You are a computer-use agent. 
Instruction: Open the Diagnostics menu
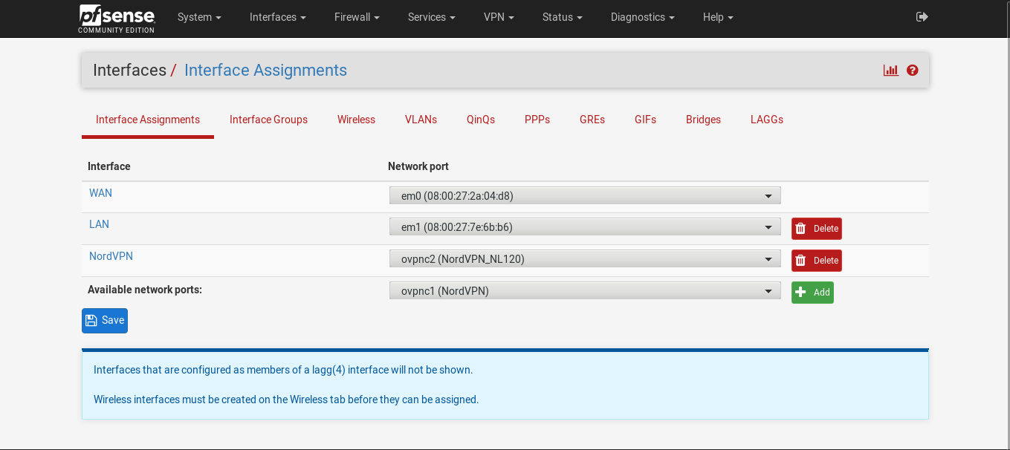642,17
